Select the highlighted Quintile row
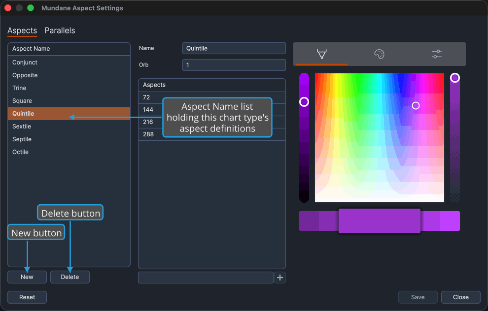 (69, 113)
